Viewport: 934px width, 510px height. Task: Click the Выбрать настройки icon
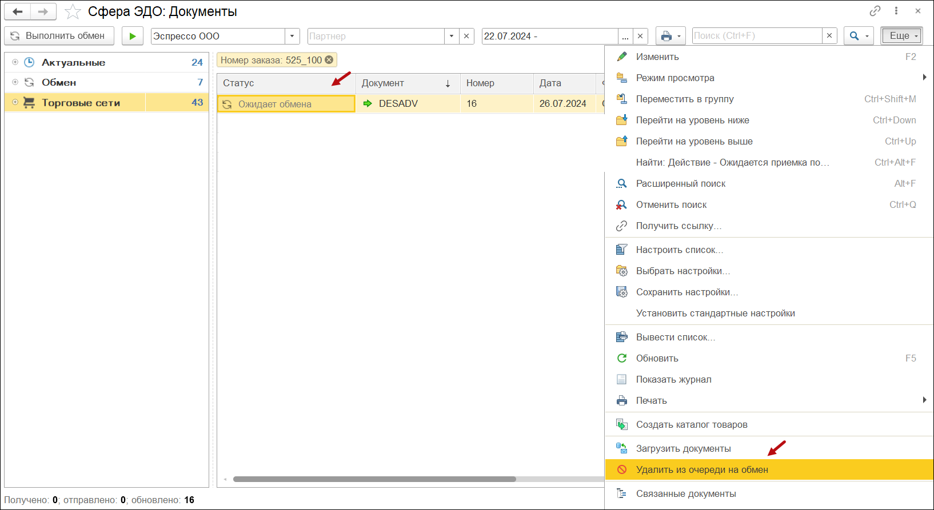point(622,271)
